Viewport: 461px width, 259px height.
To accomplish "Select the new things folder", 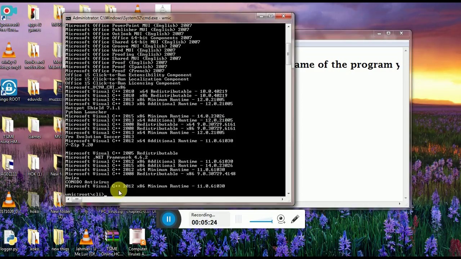I will pyautogui.click(x=60, y=241).
